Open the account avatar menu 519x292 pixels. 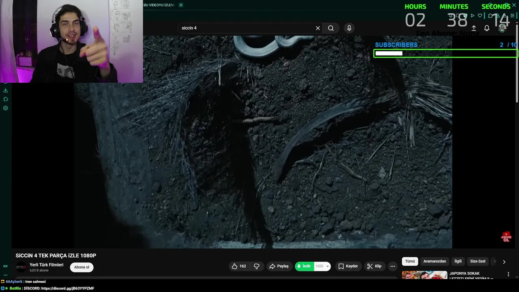pos(502,28)
